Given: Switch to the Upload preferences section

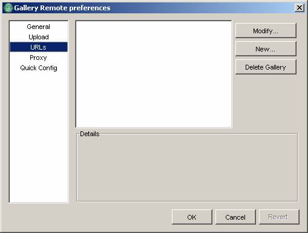Looking at the screenshot, I should click(x=39, y=37).
